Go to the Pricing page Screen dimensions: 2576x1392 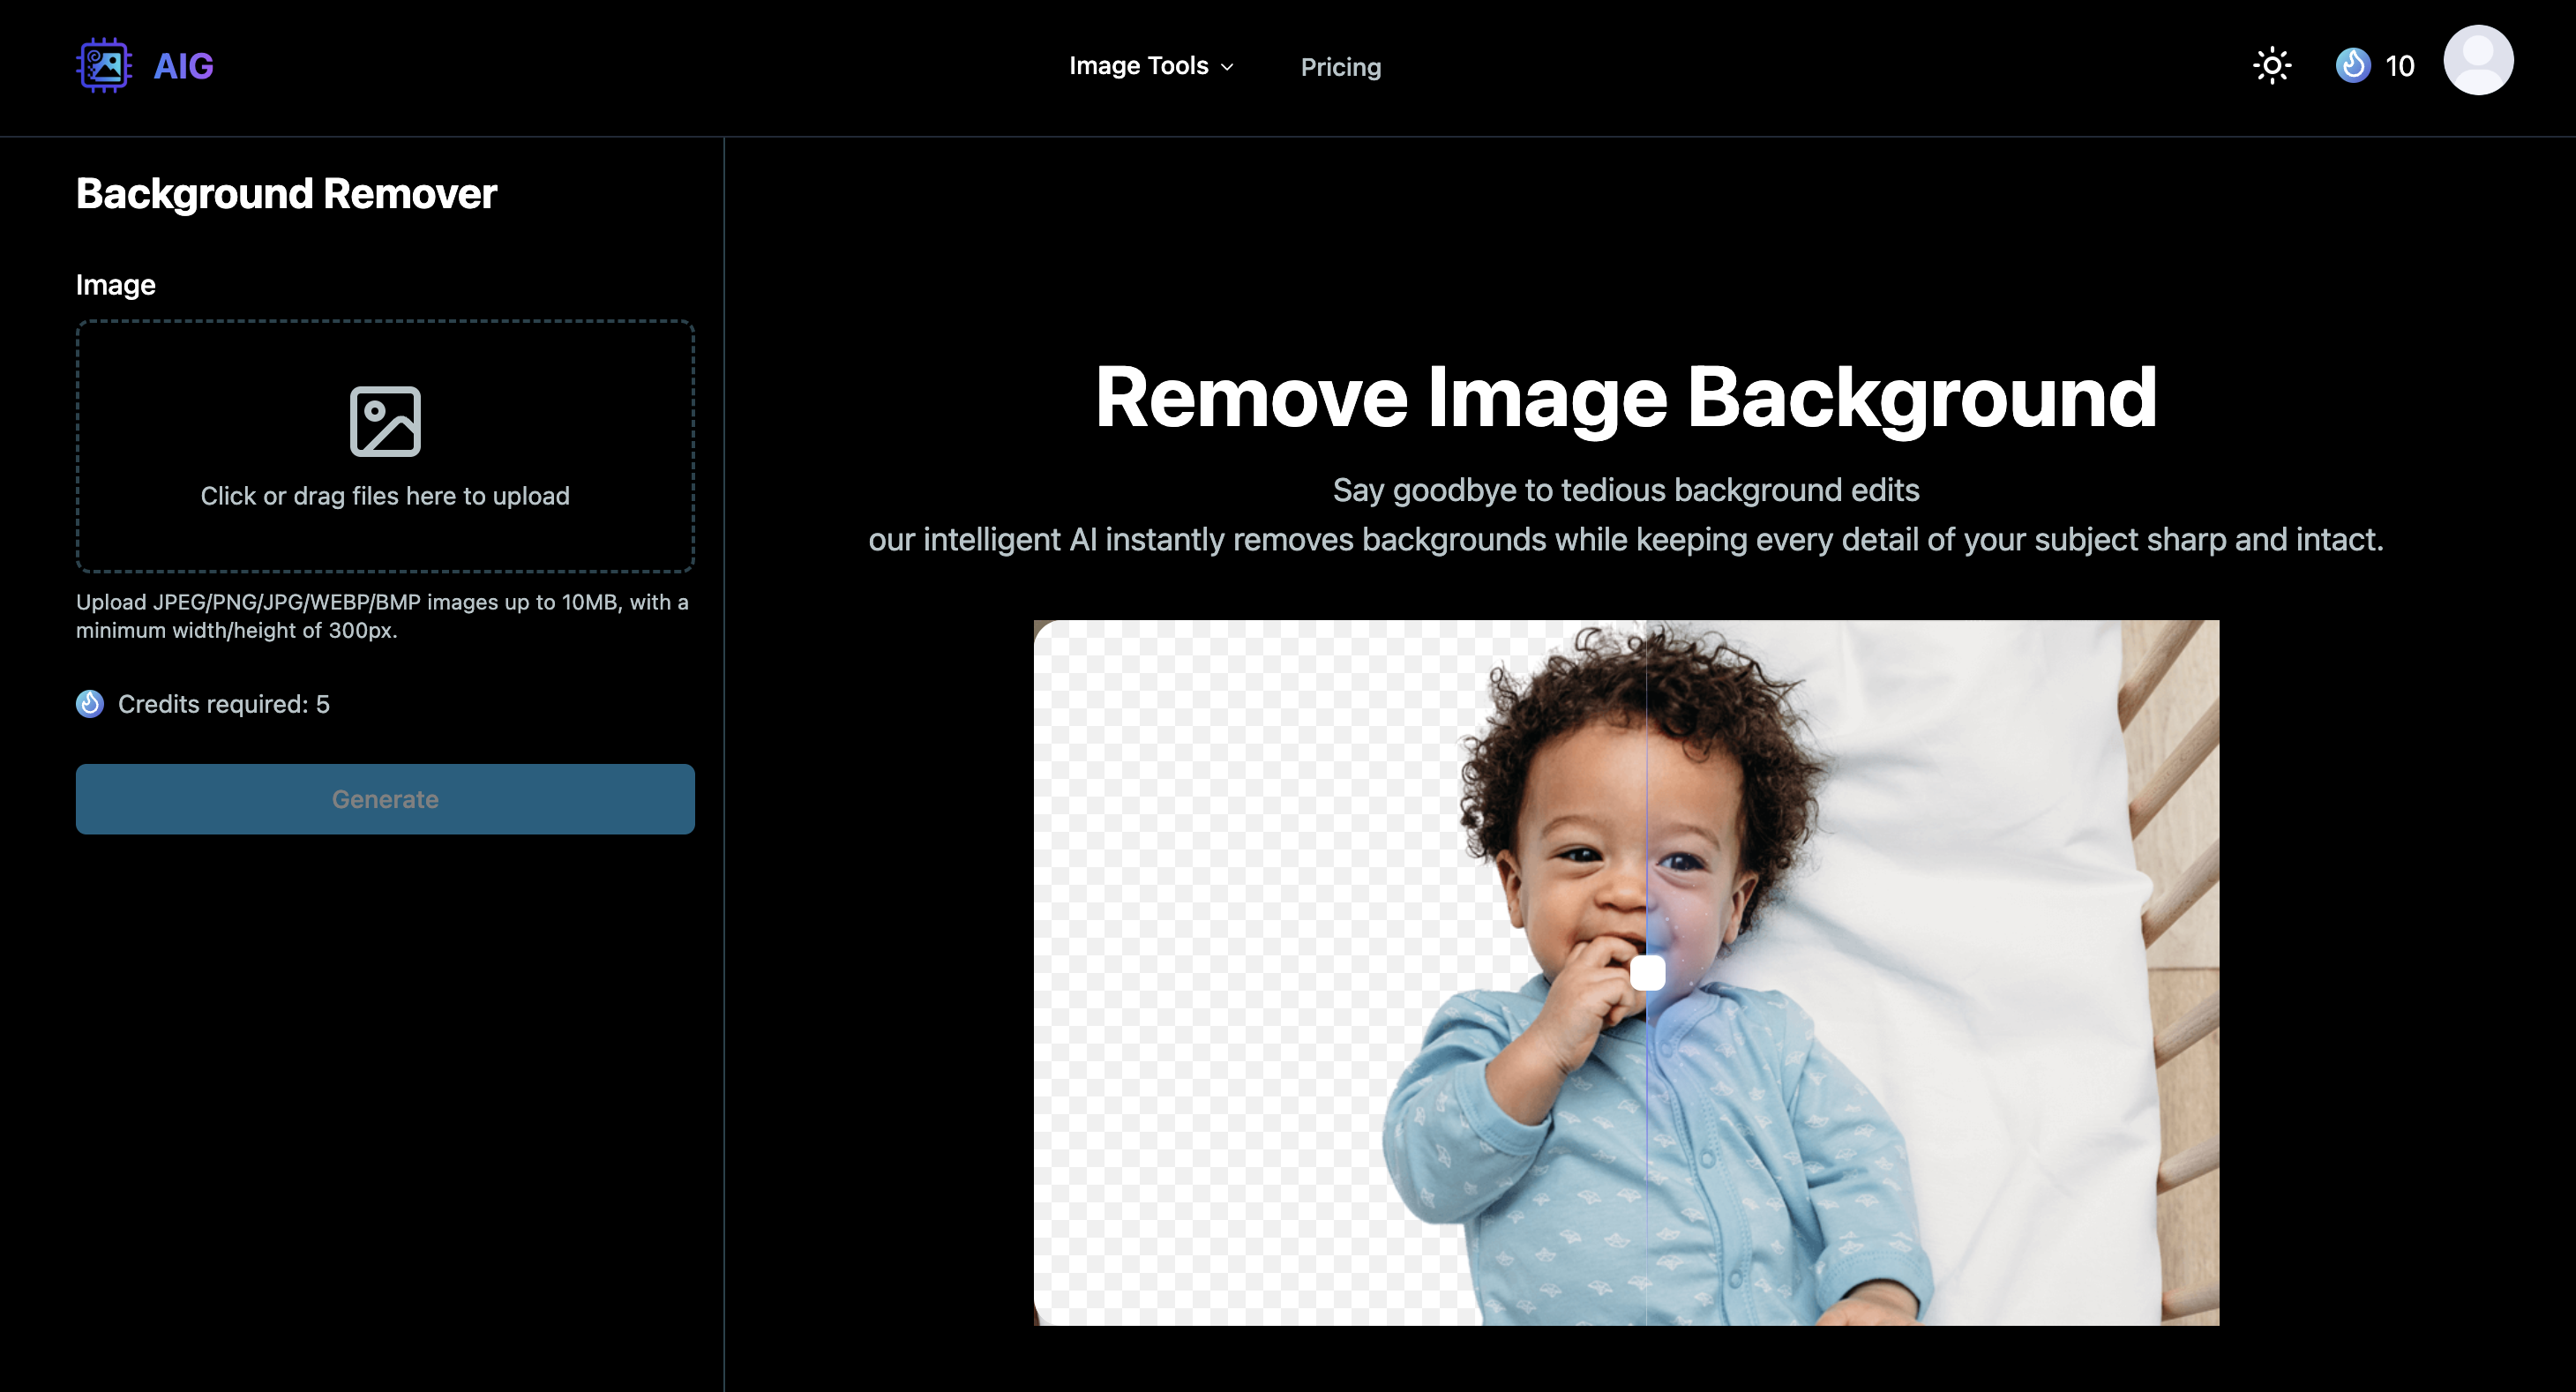tap(1340, 66)
